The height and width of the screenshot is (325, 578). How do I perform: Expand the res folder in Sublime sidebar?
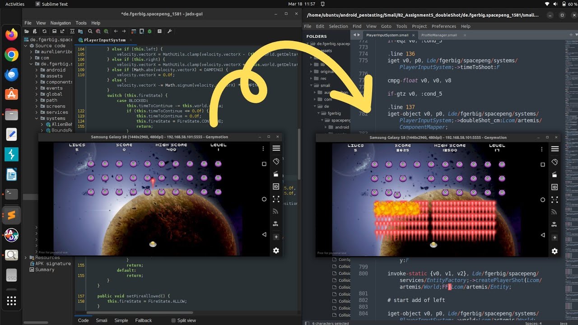pos(311,79)
